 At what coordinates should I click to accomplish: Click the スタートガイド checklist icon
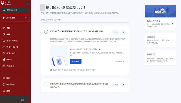[4, 18]
